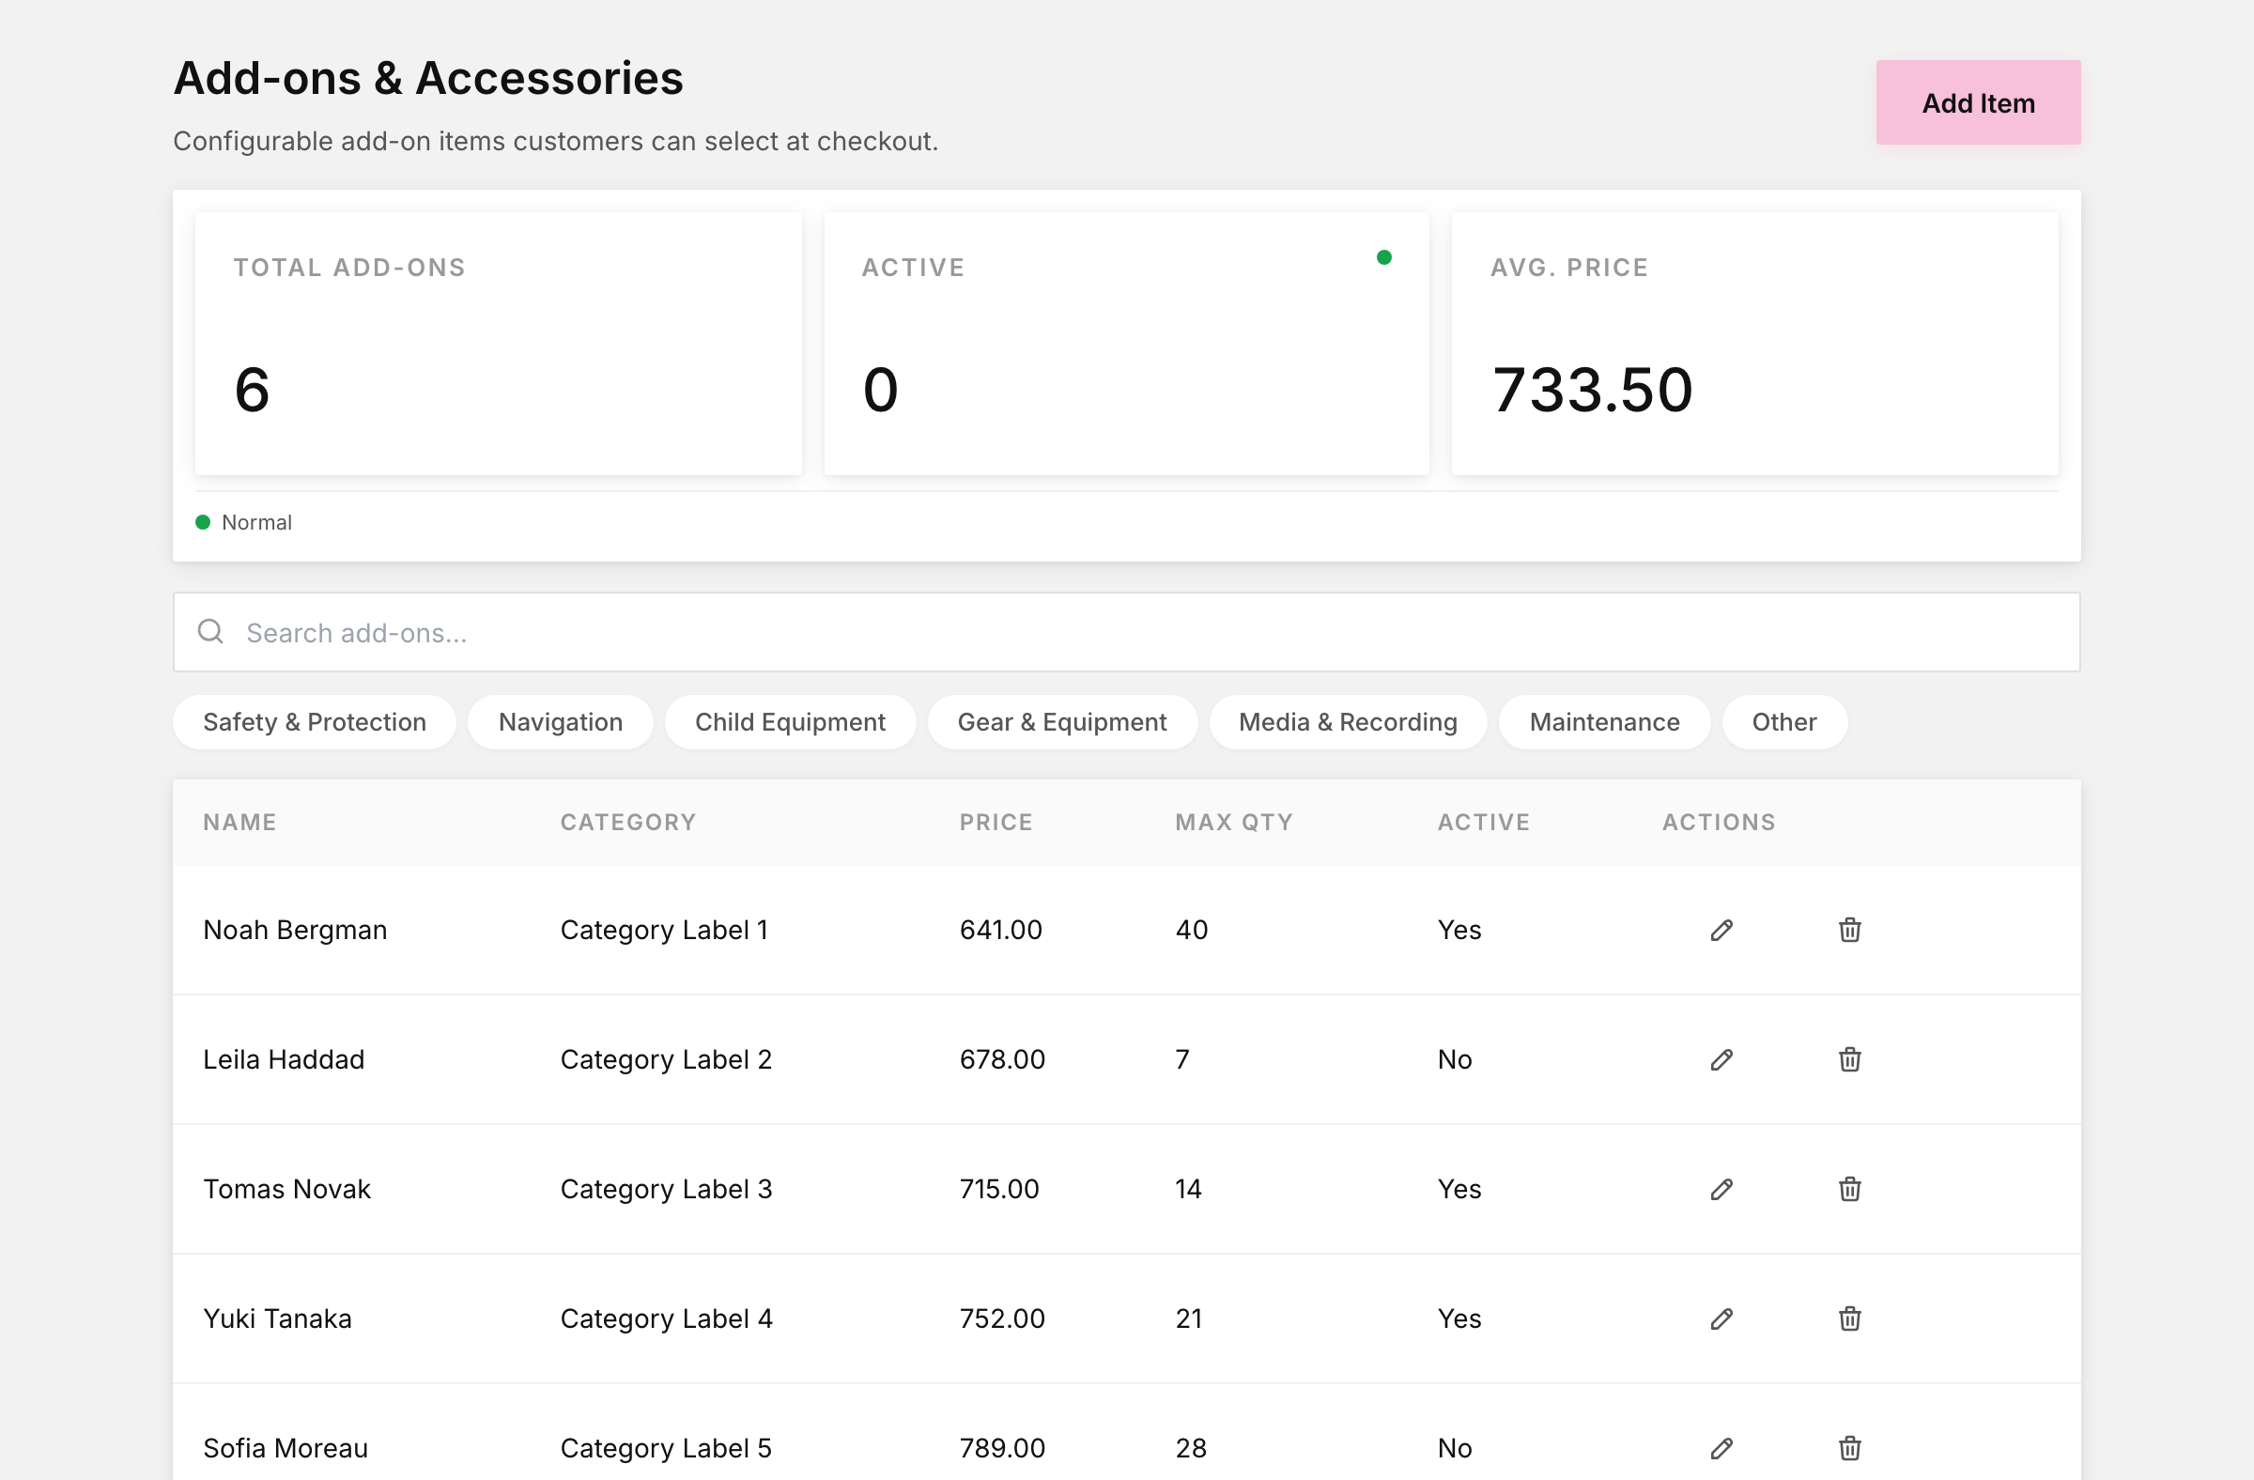Click the price 715.00

[999, 1189]
